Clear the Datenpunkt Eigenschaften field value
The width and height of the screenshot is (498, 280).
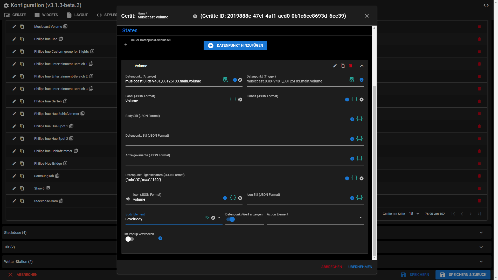pyautogui.click(x=362, y=178)
